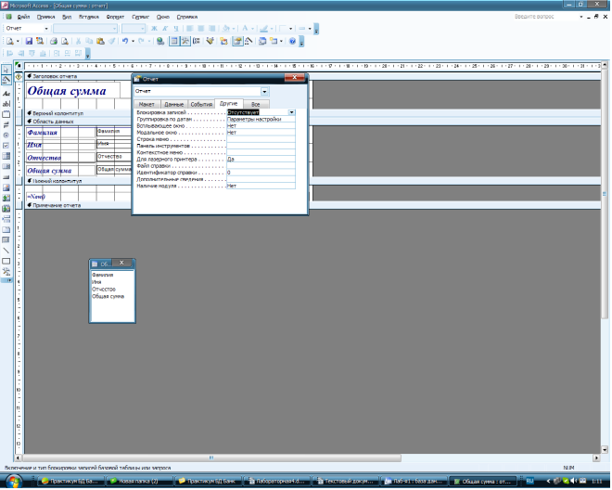
Task: Select the Image tool in the toolbox
Action: [6, 188]
